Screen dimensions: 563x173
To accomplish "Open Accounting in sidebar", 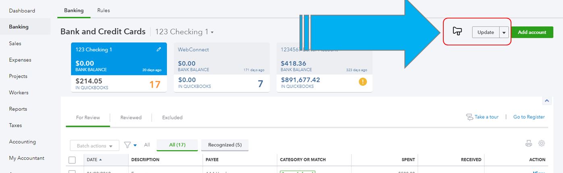I will coord(23,142).
